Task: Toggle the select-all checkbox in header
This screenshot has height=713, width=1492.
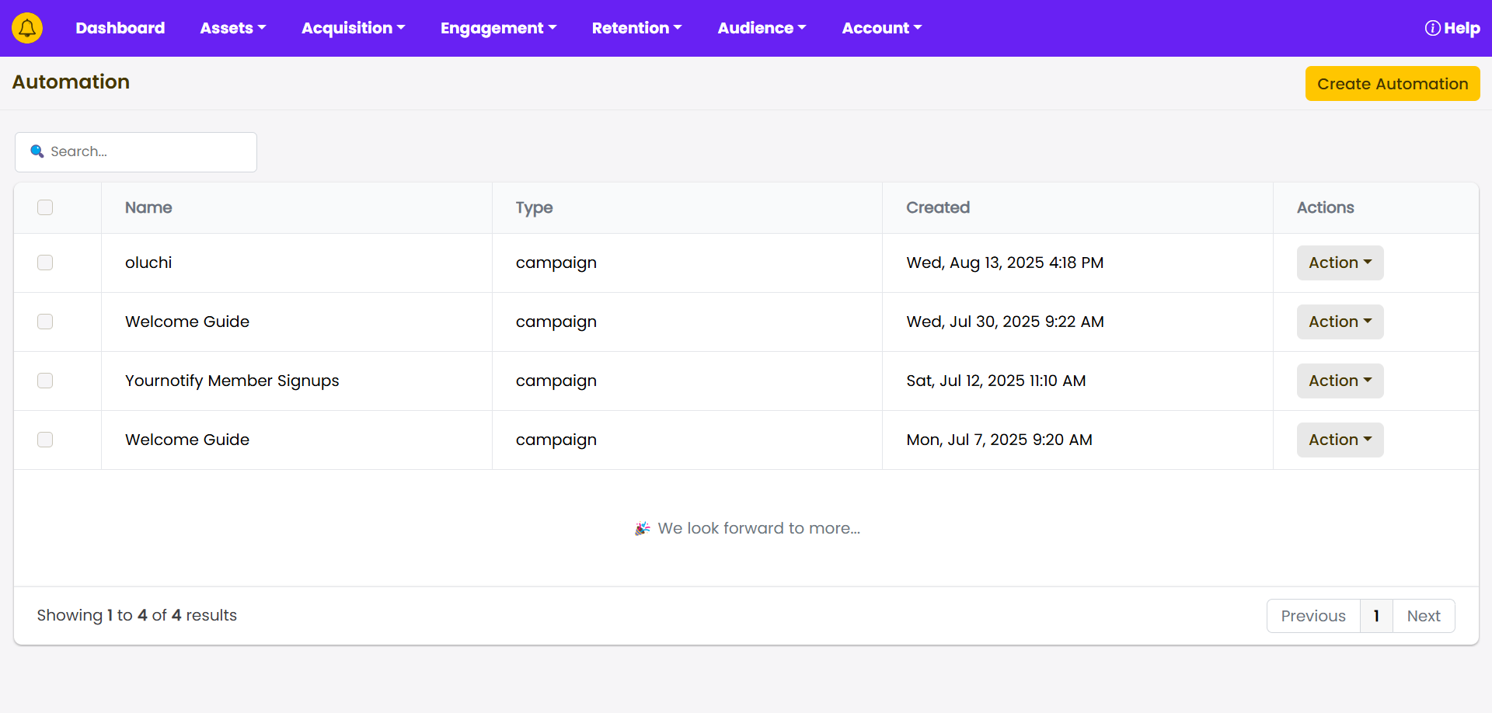Action: pyautogui.click(x=45, y=207)
